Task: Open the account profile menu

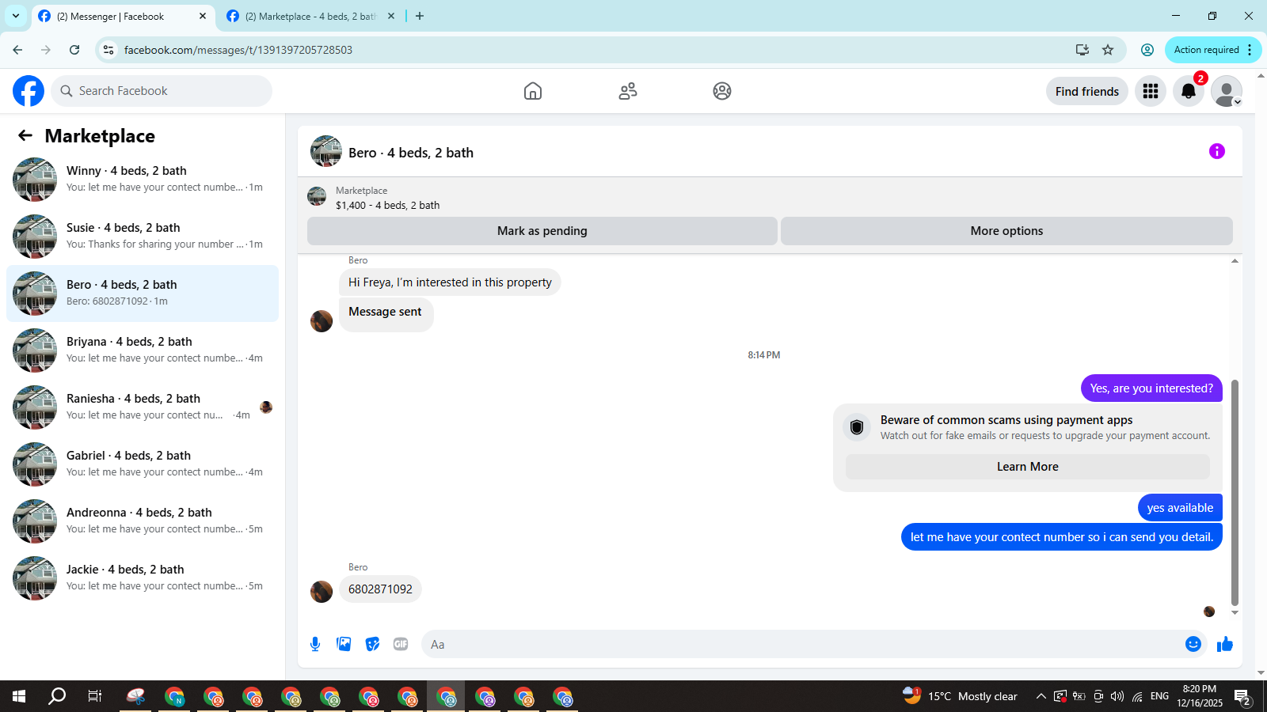Action: click(1227, 91)
